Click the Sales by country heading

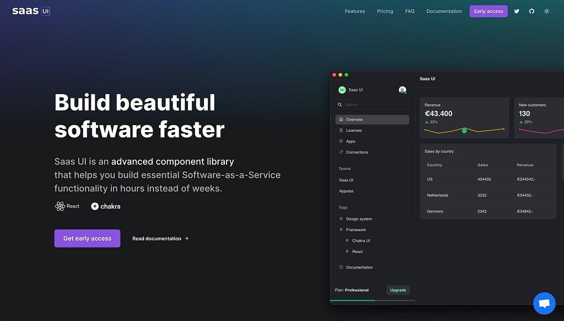click(x=439, y=151)
